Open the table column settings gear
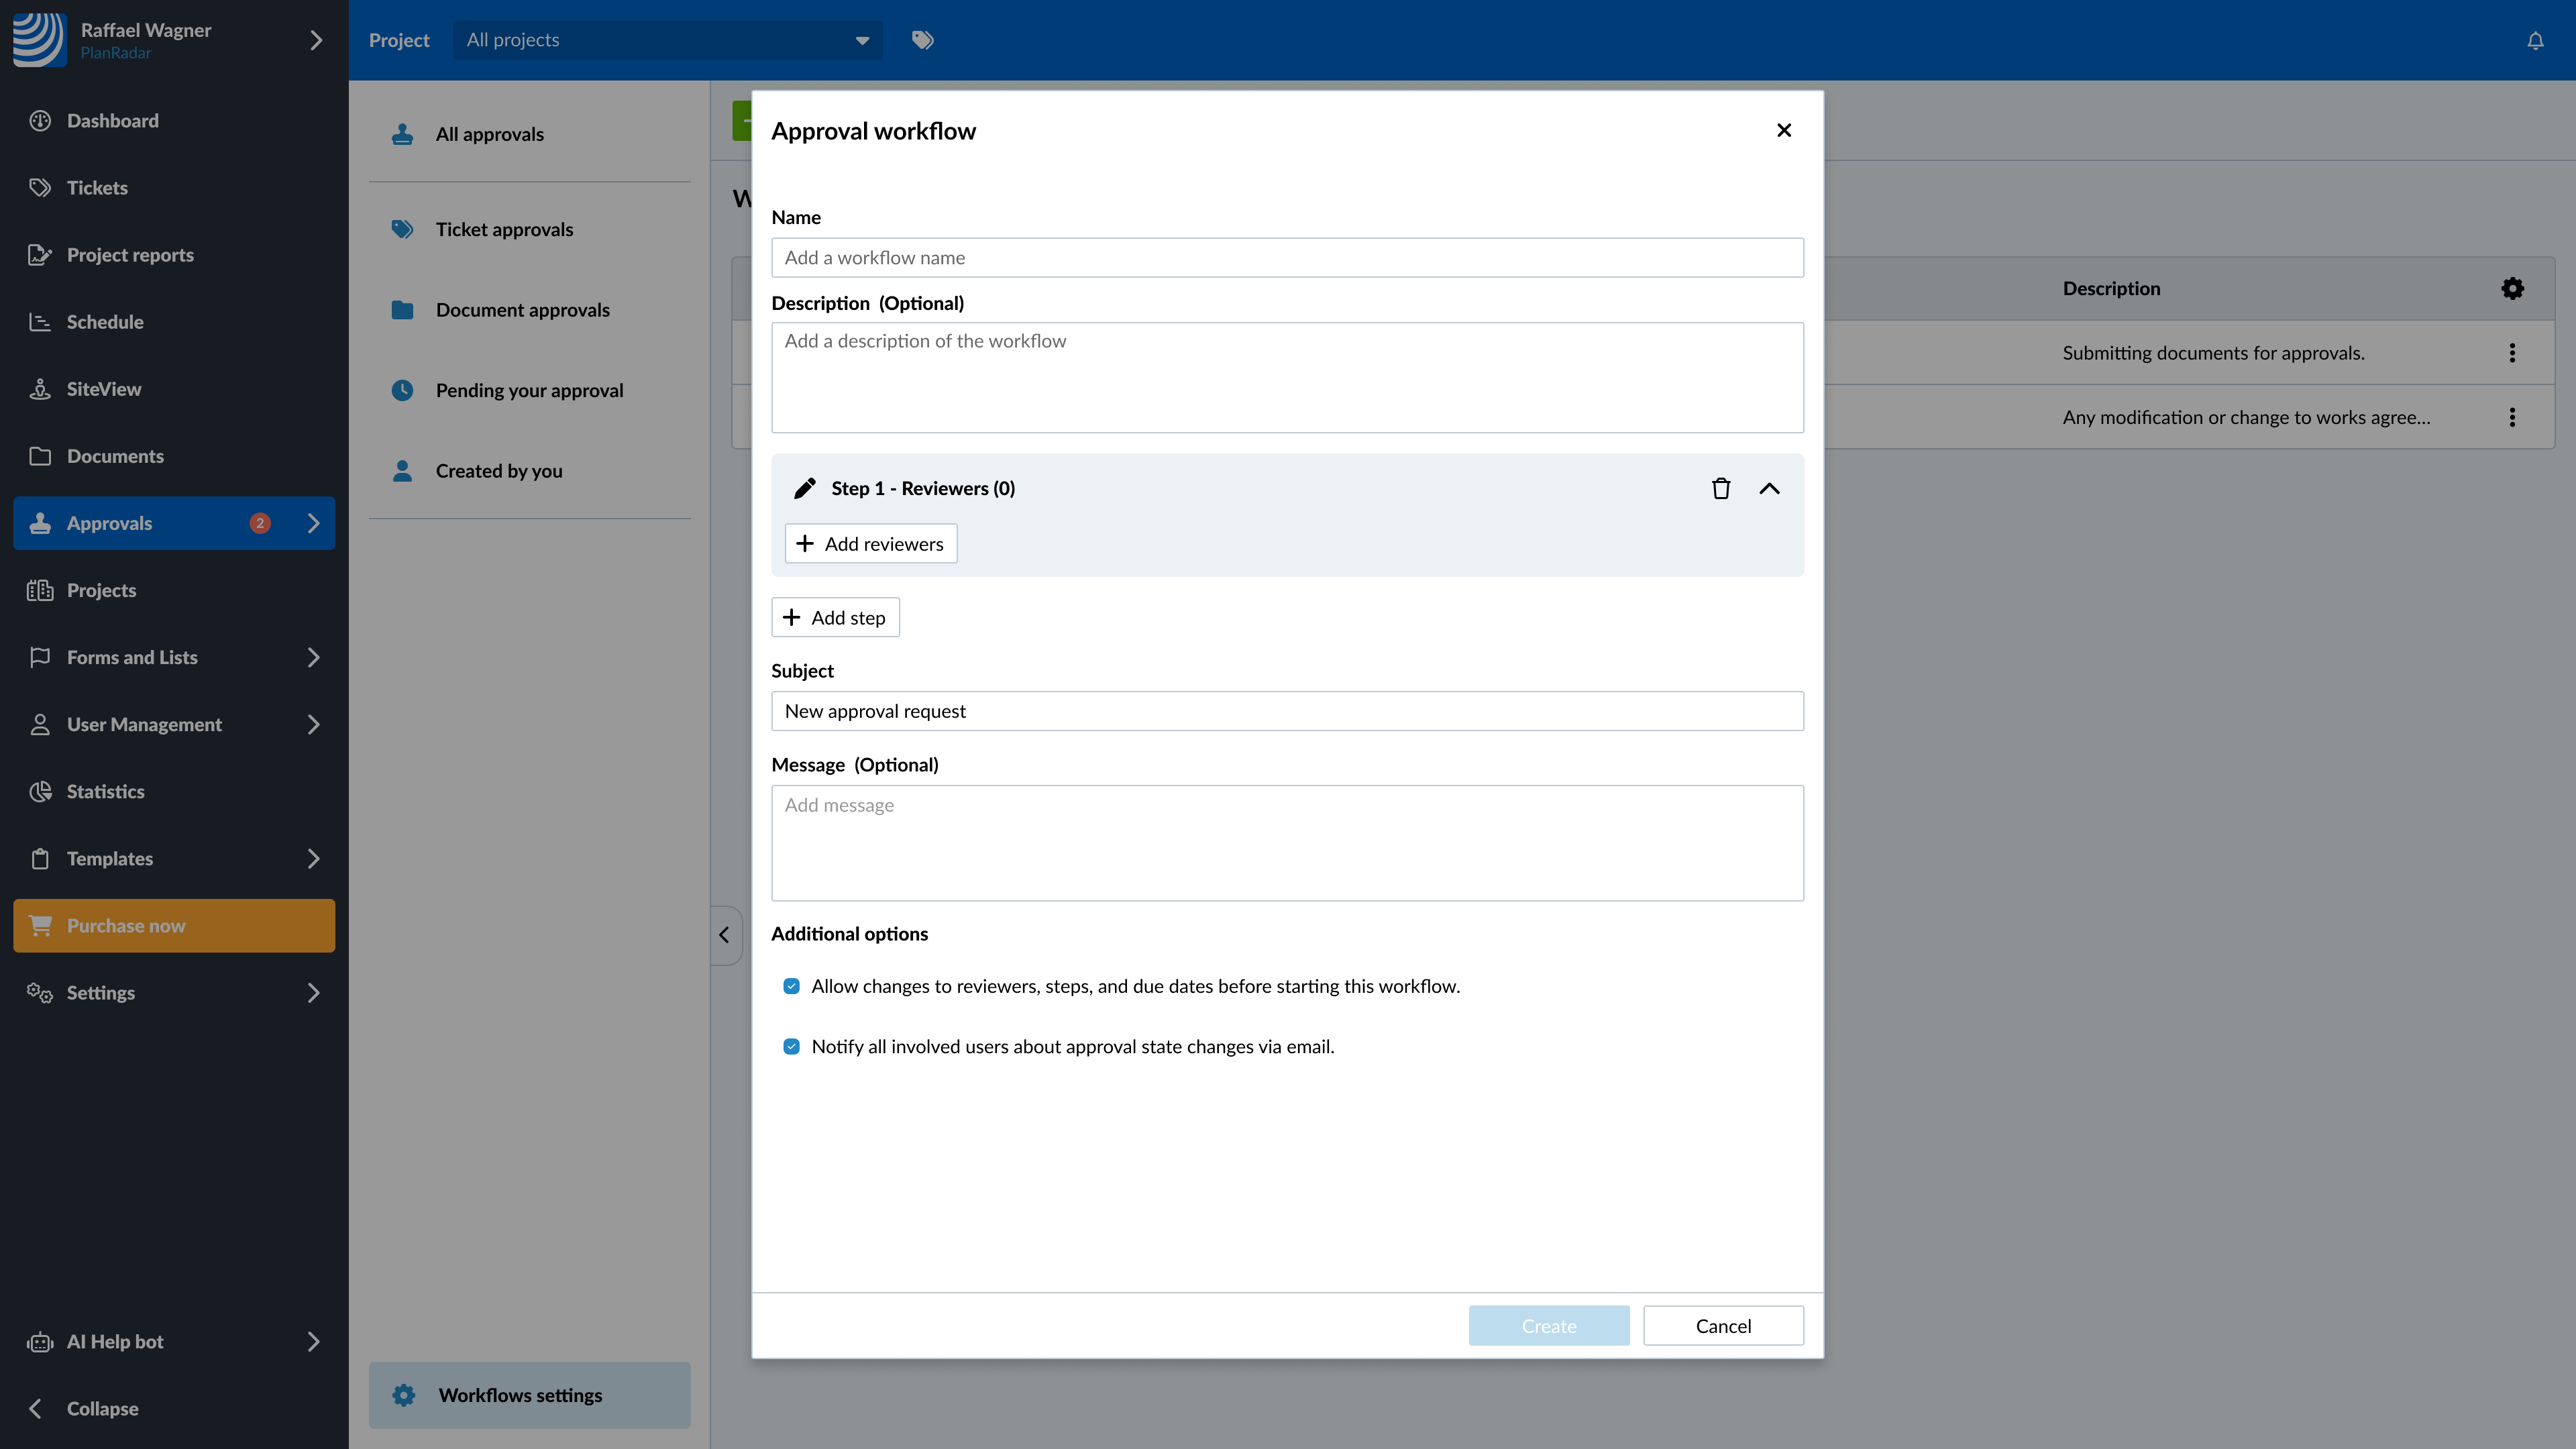This screenshot has width=2576, height=1449. point(2512,288)
